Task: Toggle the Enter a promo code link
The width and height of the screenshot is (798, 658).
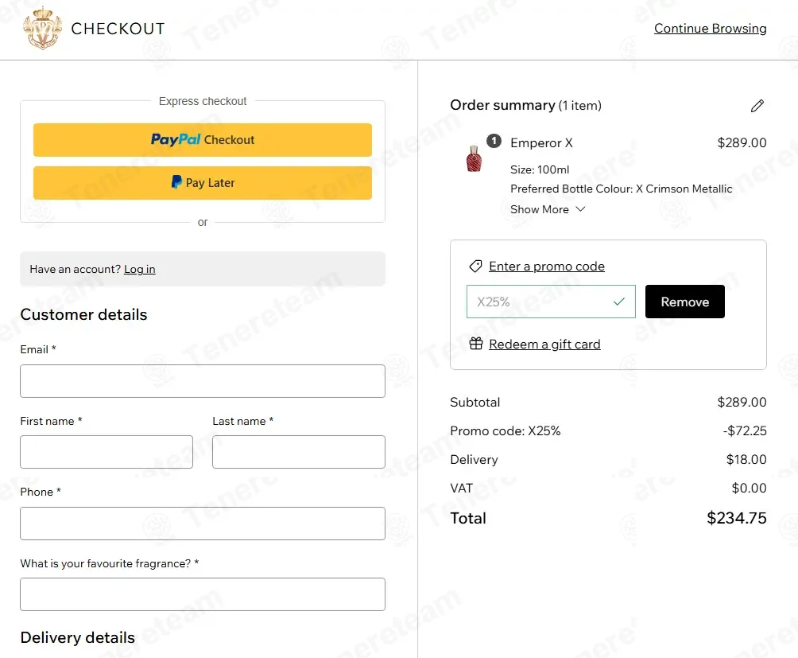Action: click(x=547, y=266)
